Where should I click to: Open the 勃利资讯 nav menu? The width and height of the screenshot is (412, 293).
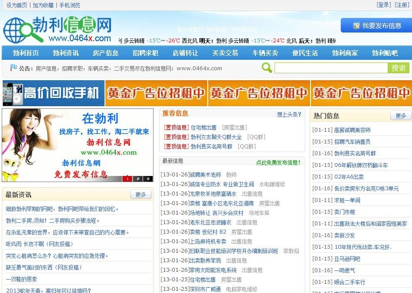pos(65,53)
